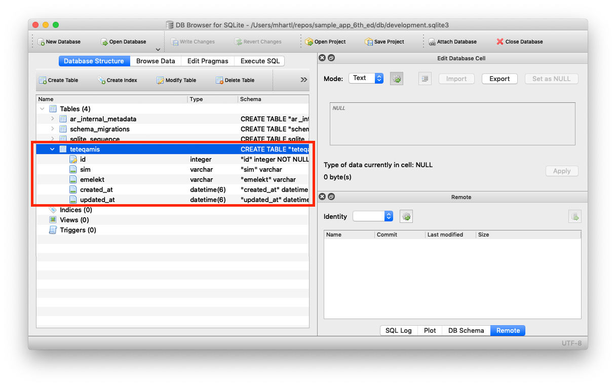The width and height of the screenshot is (616, 387).
Task: Click Save Project toolbar button
Action: (x=384, y=42)
